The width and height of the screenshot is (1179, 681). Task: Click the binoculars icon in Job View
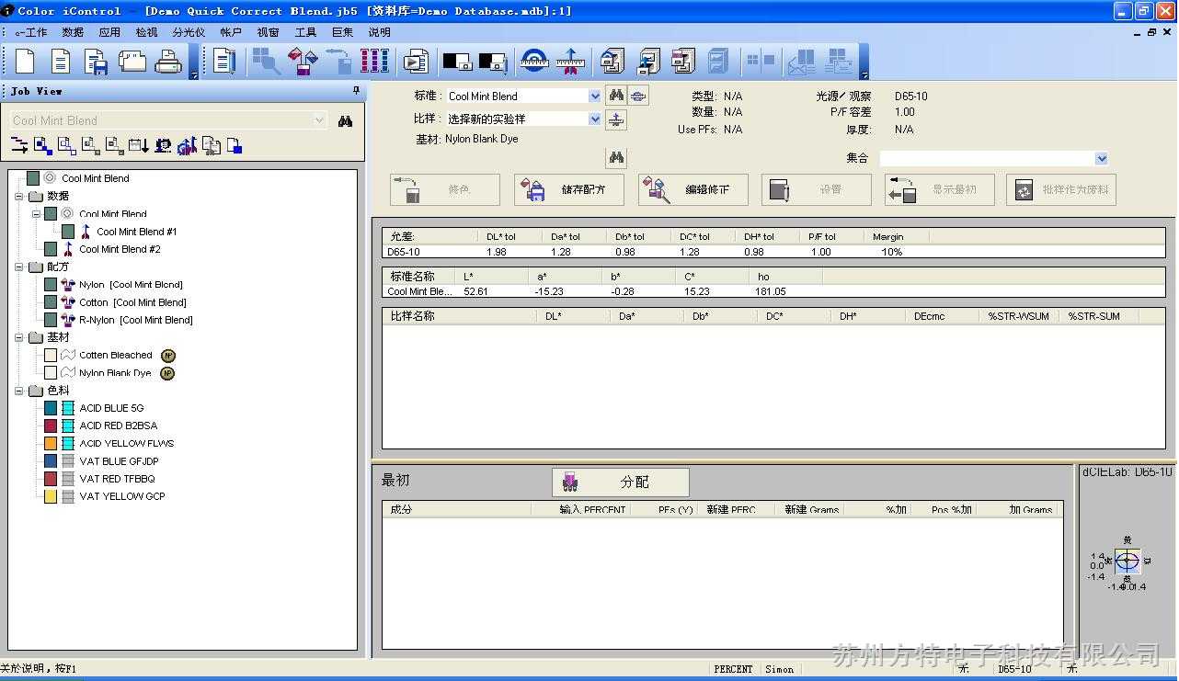point(345,120)
